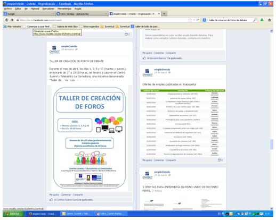Click the forward navigation arrow
The height and width of the screenshot is (220, 276).
click(x=12, y=20)
